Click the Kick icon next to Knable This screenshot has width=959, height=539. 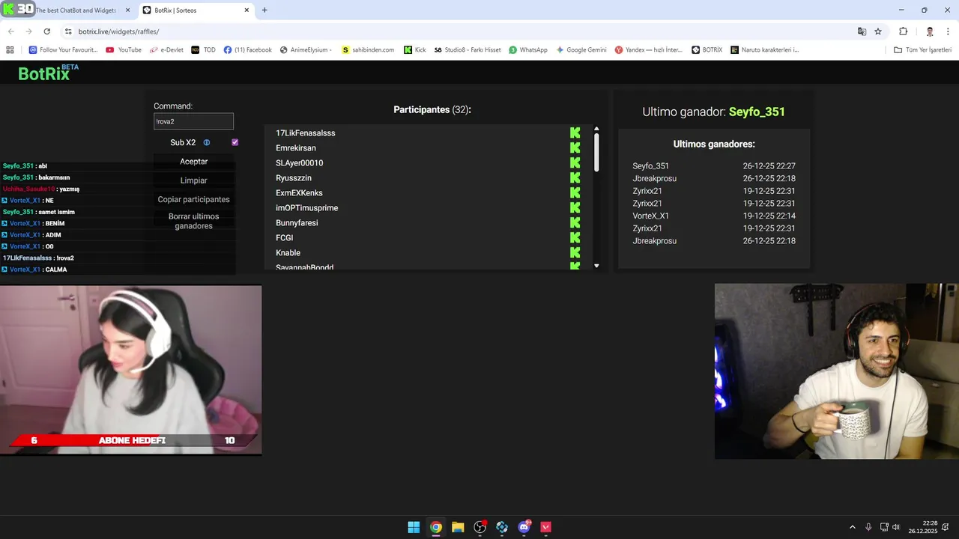[575, 252]
